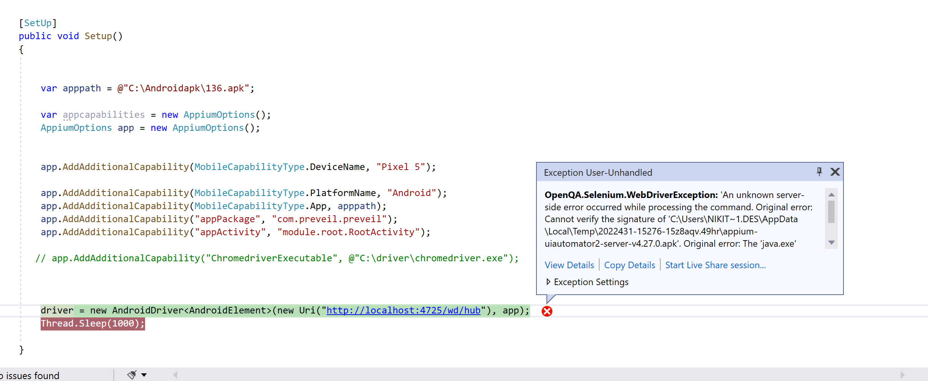Click the red error icon beside the driver line
928x381 pixels.
(x=547, y=312)
